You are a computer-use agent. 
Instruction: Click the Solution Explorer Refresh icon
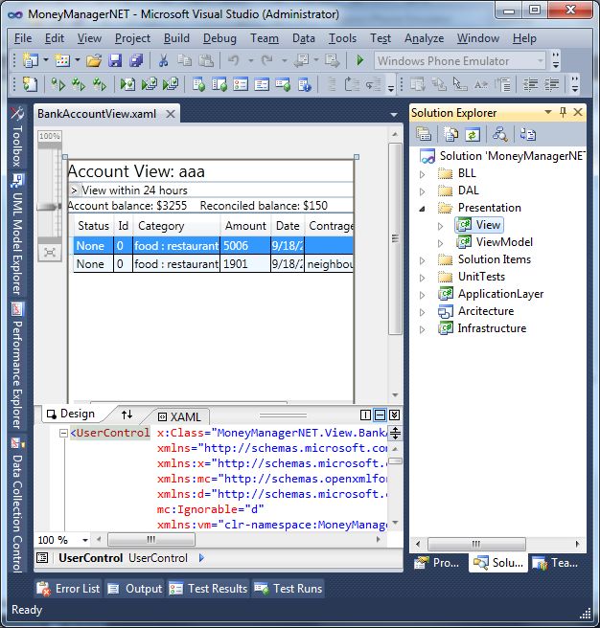tap(473, 134)
